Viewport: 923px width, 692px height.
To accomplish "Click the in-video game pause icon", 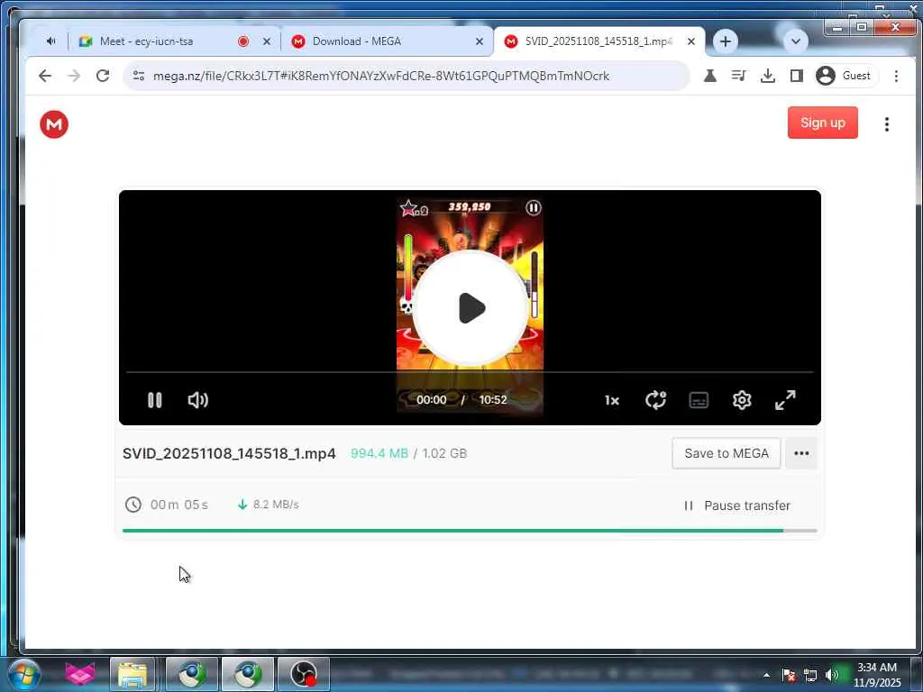I will click(534, 207).
